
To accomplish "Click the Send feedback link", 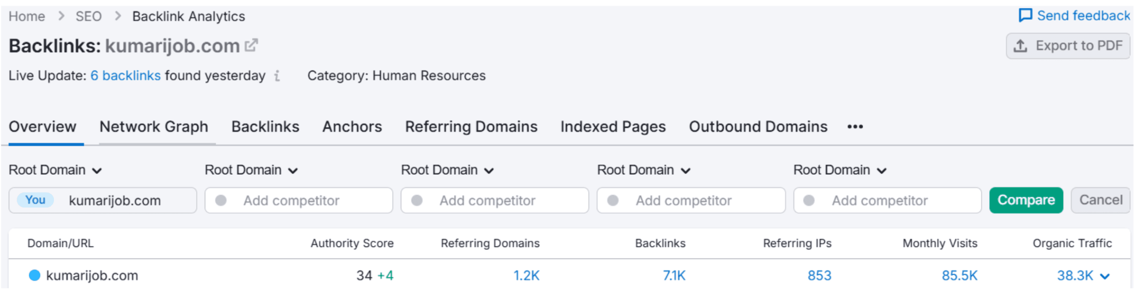I will point(1074,16).
